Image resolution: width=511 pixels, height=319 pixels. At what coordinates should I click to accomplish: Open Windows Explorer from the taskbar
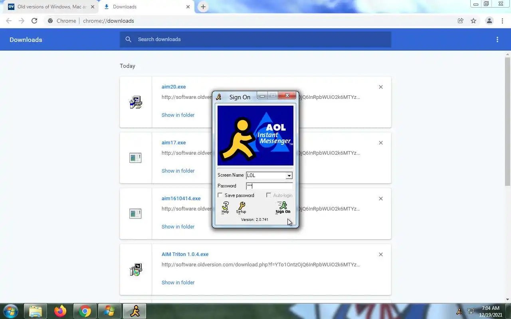(36, 311)
